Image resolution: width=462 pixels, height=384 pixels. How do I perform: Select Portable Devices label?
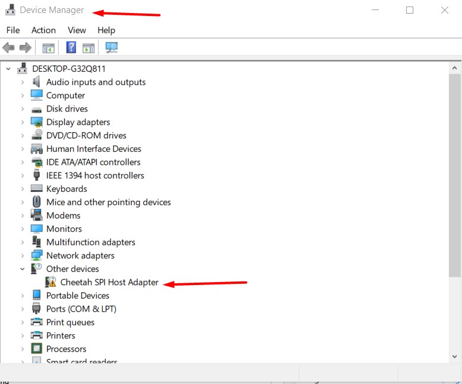coord(78,296)
